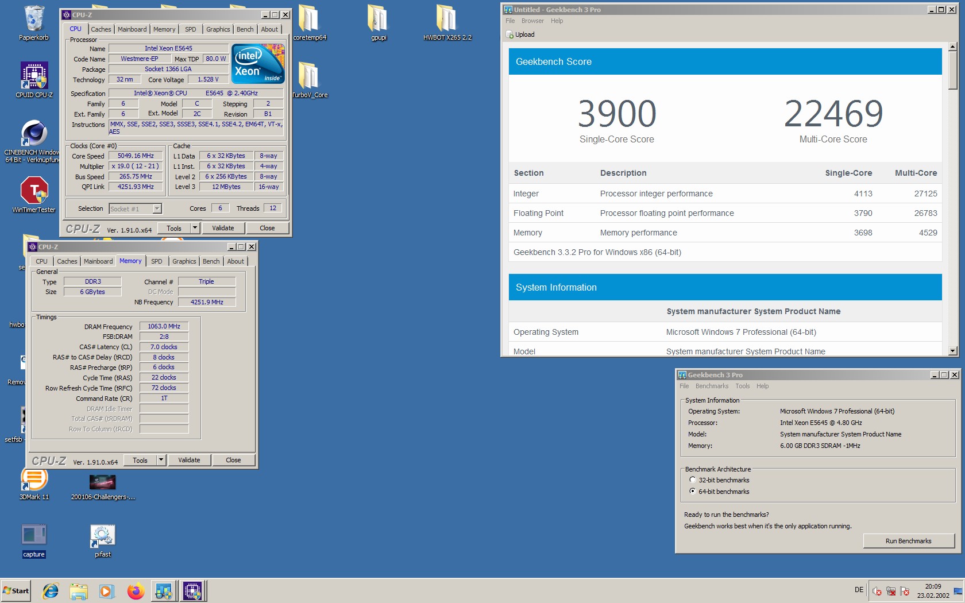Open Internet Explorer from the taskbar
The image size is (965, 603).
point(51,590)
